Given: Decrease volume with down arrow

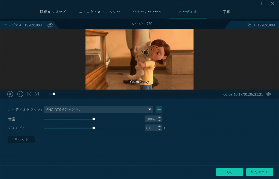Looking at the screenshot, I should (x=160, y=121).
